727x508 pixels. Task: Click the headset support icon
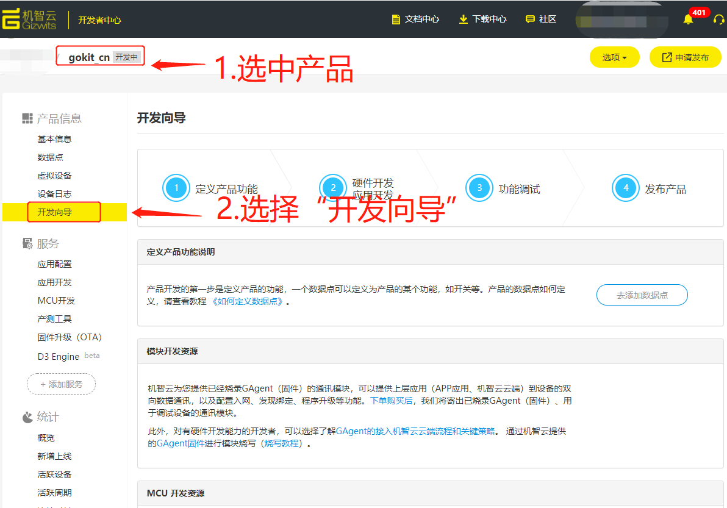718,20
